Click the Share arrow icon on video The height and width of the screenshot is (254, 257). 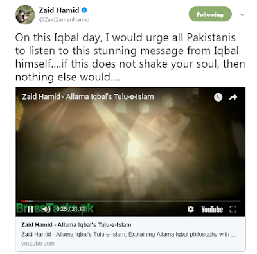pyautogui.click(x=233, y=97)
